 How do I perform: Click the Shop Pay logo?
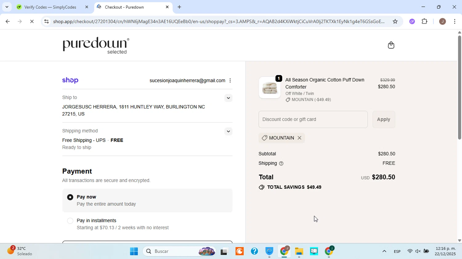(70, 80)
